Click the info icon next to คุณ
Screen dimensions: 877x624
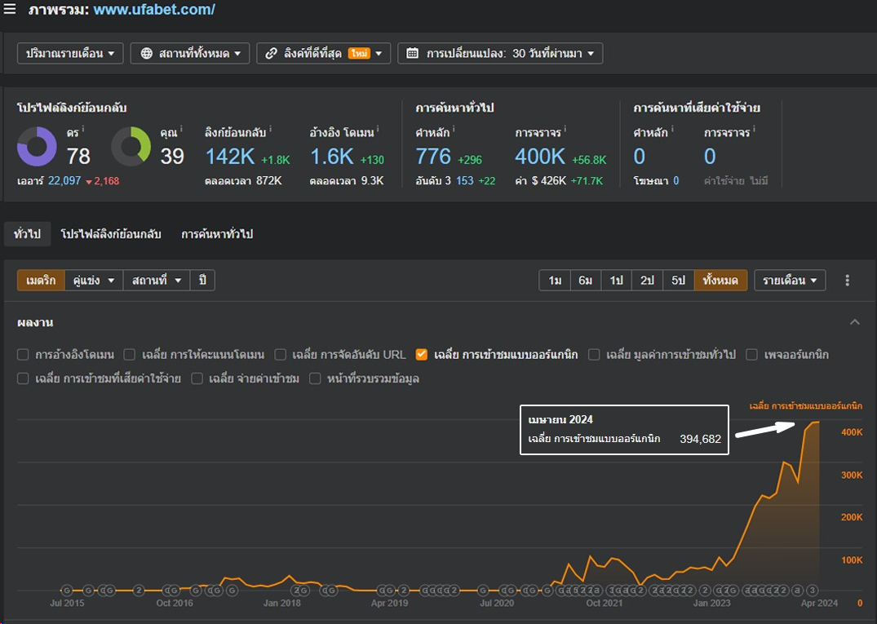coord(181,130)
